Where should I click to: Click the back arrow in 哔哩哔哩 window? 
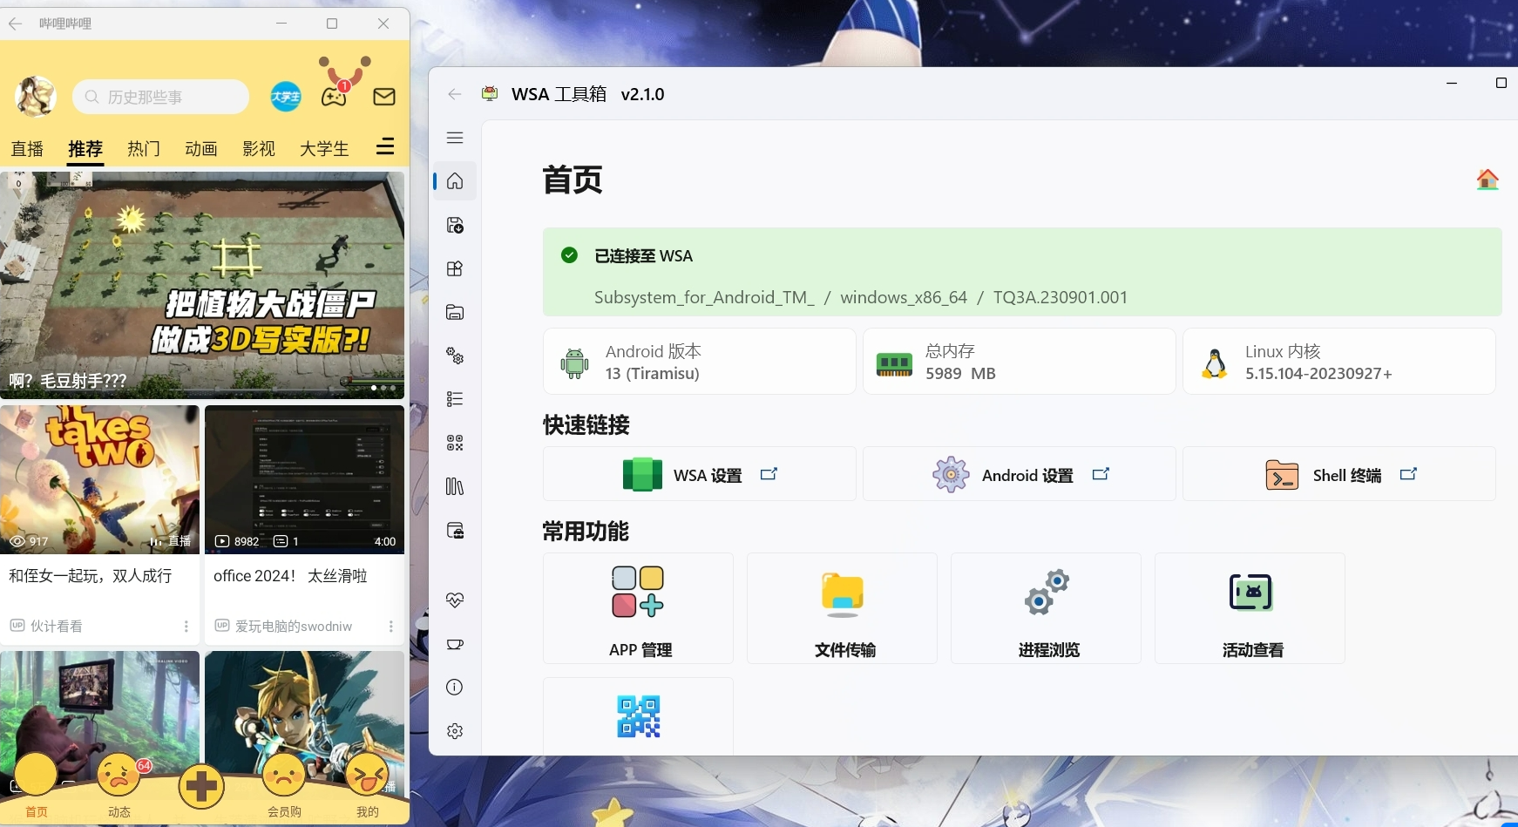coord(15,24)
